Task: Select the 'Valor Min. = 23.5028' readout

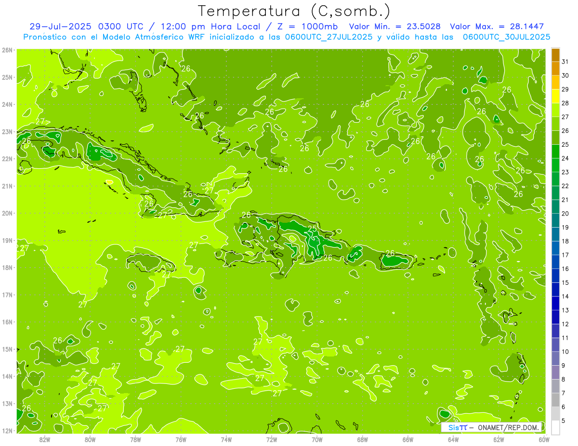Action: coord(394,26)
